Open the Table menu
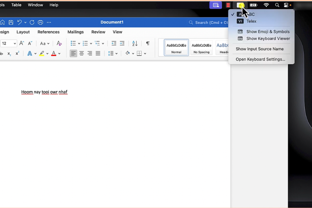This screenshot has width=312, height=208. 16,5
